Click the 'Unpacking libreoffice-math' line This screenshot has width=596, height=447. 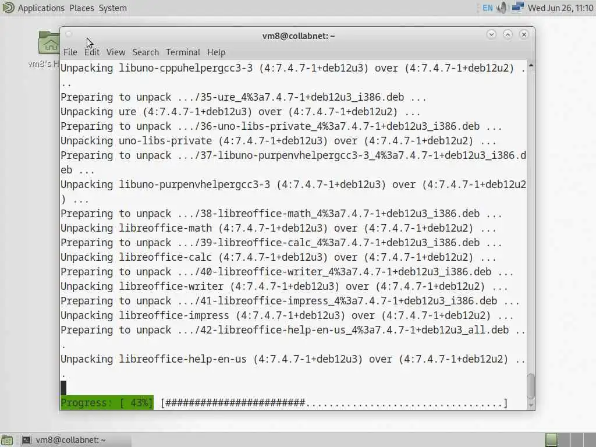(x=278, y=228)
